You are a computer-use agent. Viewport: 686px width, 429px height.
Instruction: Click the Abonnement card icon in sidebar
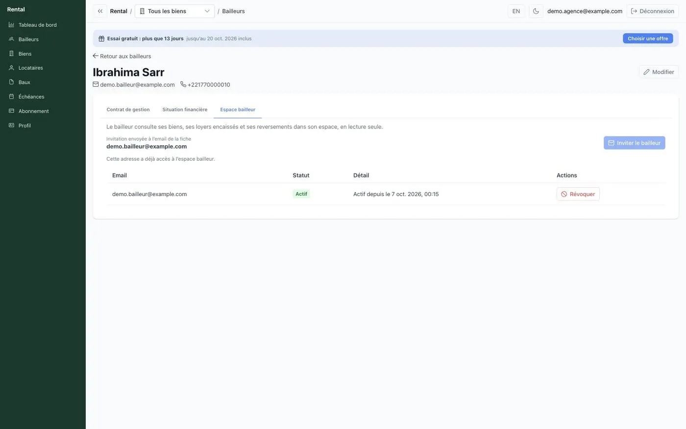click(x=11, y=111)
